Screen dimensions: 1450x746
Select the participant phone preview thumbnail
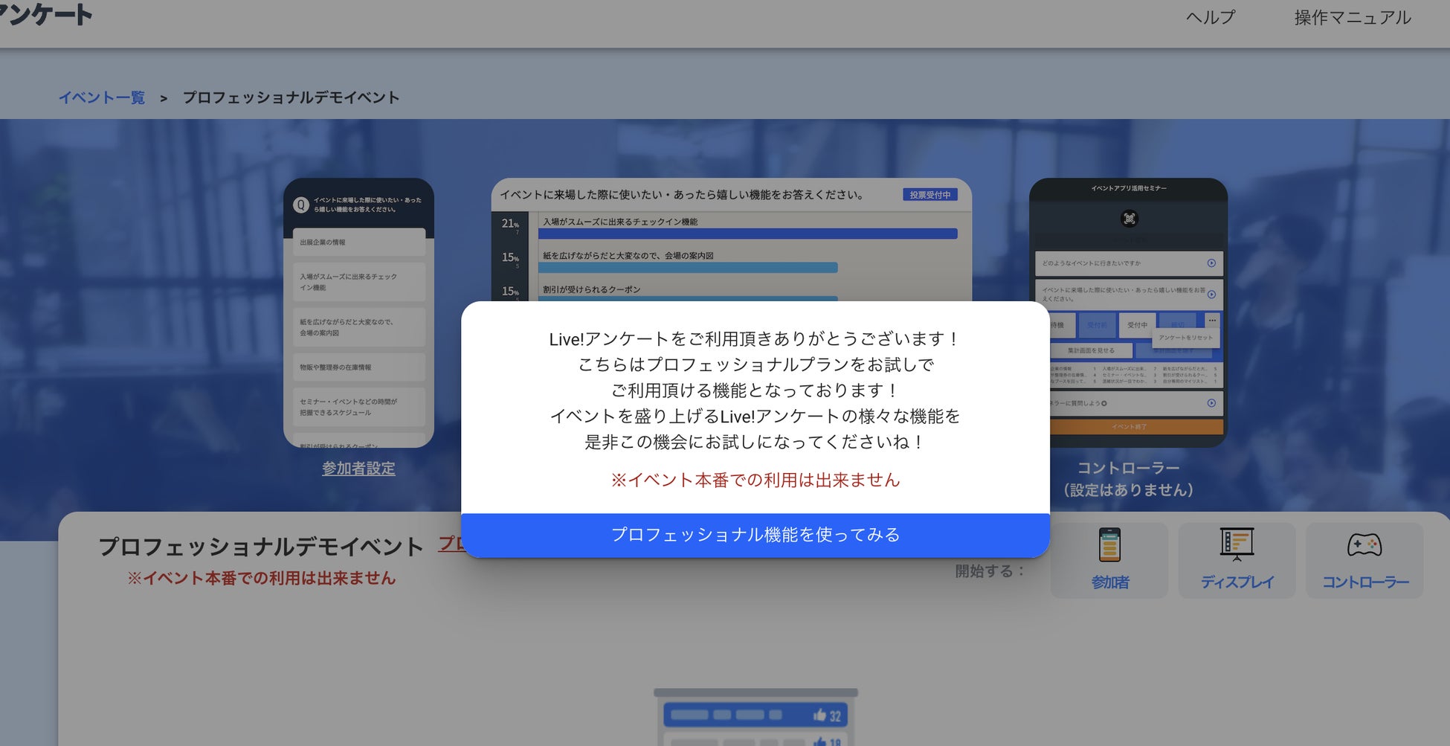358,312
